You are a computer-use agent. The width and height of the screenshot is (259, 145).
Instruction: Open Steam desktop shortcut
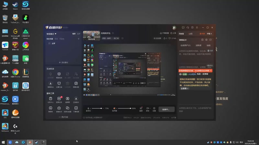[x=15, y=5]
